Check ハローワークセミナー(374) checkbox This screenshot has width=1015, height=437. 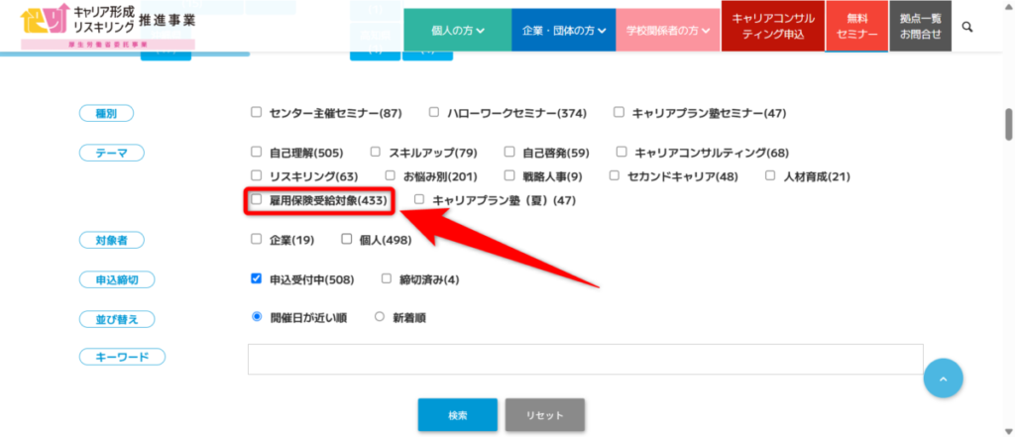coord(434,113)
